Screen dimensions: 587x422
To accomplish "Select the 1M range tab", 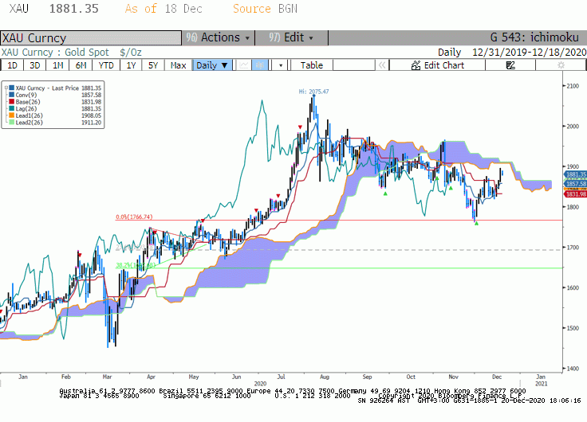I will pyautogui.click(x=57, y=65).
